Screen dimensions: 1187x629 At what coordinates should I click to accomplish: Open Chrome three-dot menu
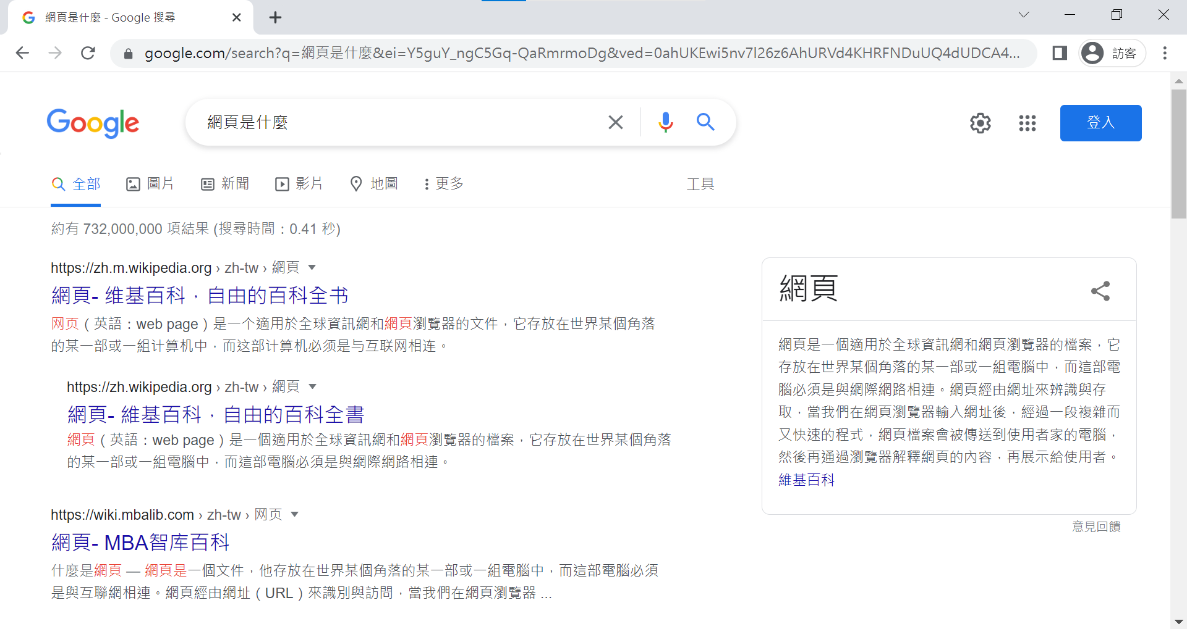(1165, 53)
